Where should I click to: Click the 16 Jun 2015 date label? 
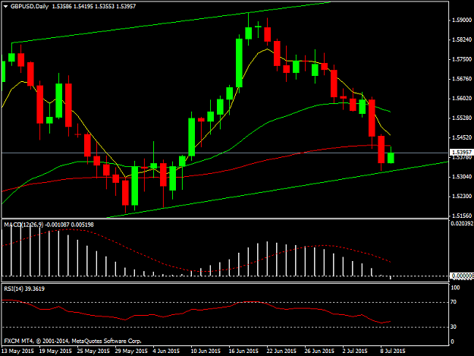coord(243,351)
